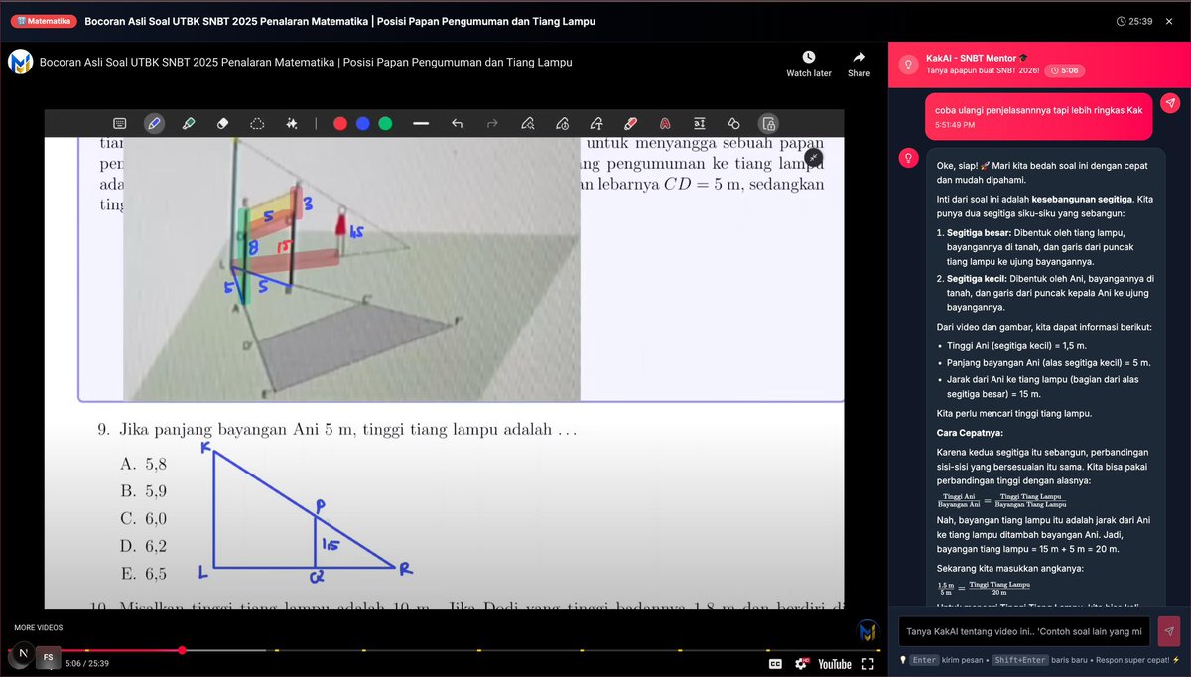Click the redo arrow in whiteboard toolbar
Screen dimensions: 1191x677
[491, 123]
